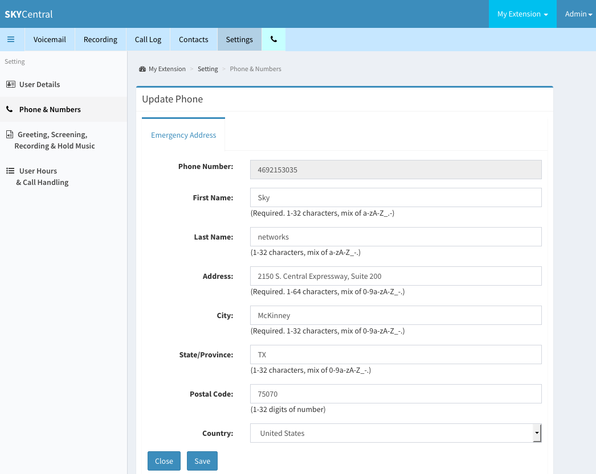Open User Hours & Call Handling
The width and height of the screenshot is (596, 474).
[63, 176]
